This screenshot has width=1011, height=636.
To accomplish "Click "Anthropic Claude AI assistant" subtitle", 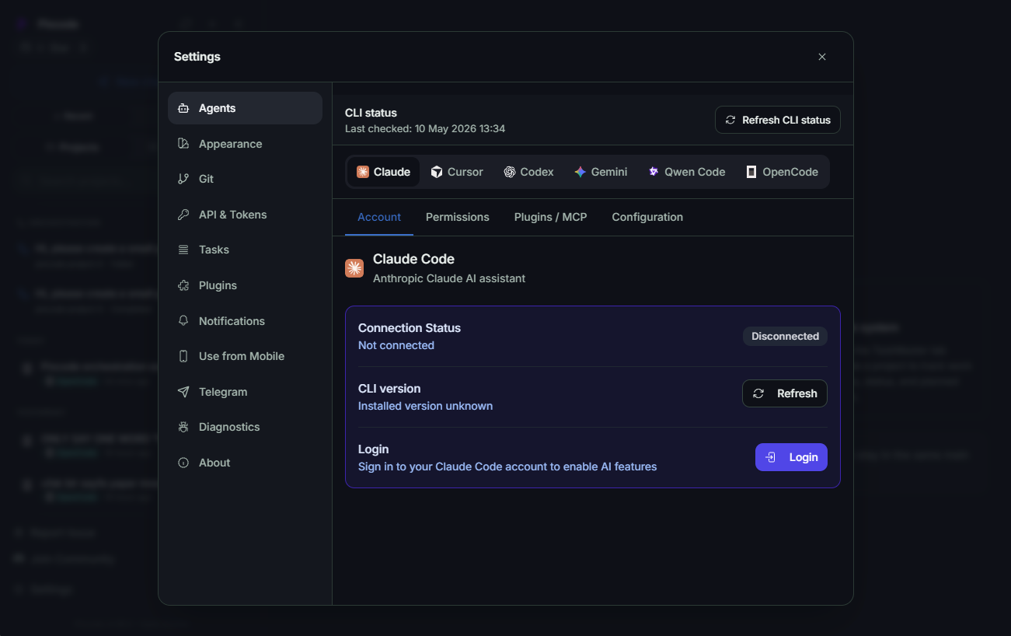I will click(449, 278).
